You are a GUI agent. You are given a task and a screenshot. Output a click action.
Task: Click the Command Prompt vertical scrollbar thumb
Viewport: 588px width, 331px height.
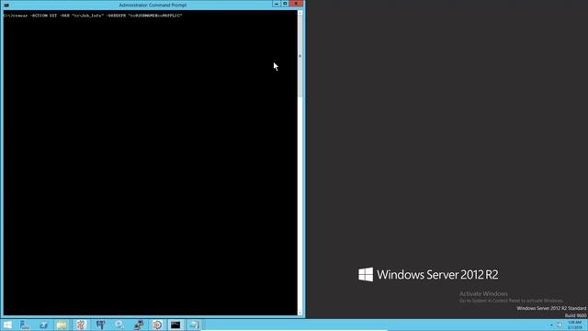pos(300,56)
